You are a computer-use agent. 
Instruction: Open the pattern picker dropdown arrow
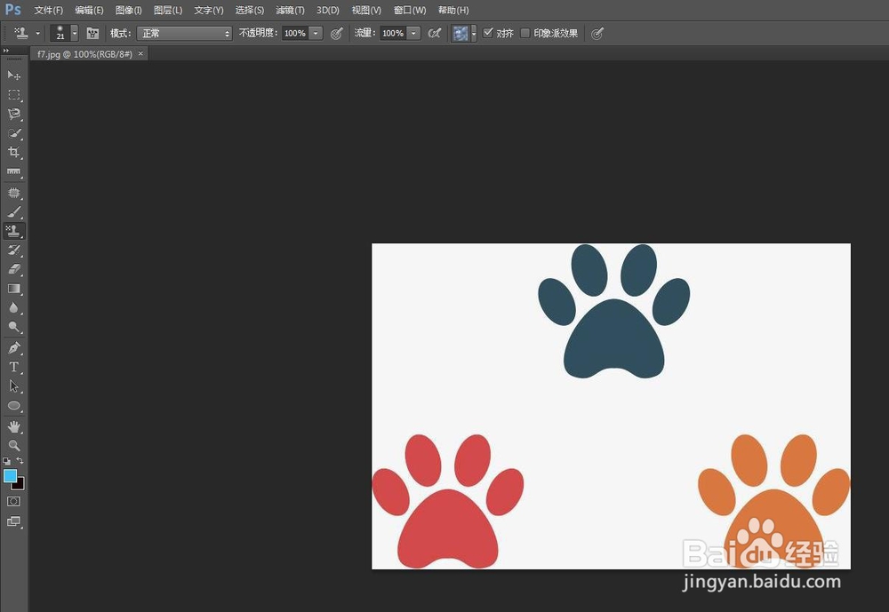(474, 34)
